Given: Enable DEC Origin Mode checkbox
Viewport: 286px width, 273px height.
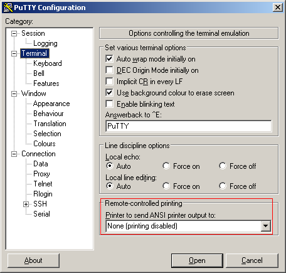Looking at the screenshot, I should 109,70.
